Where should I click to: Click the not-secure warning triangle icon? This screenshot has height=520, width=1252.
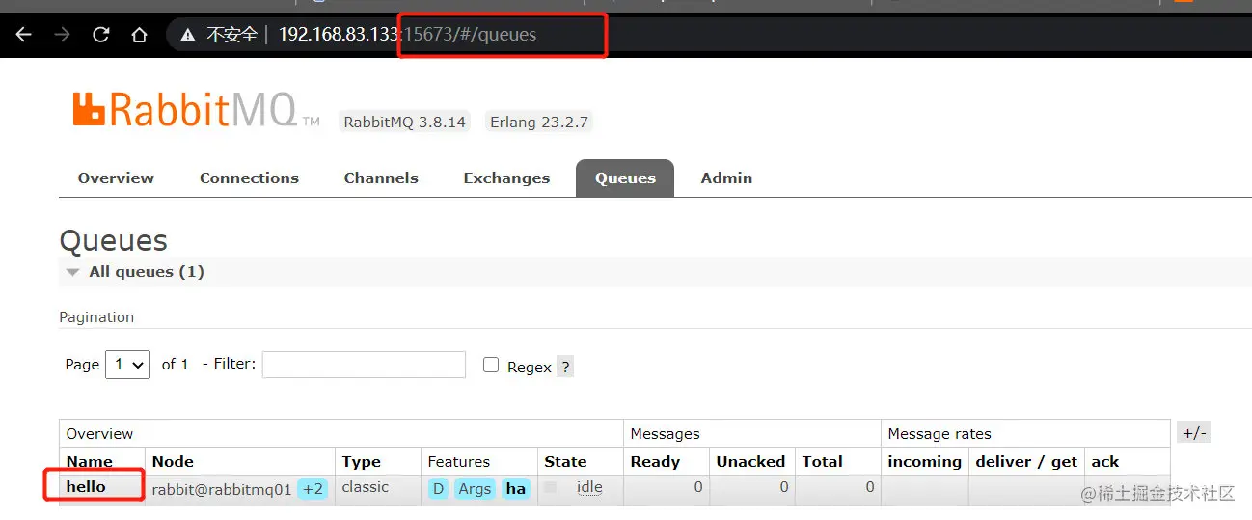coord(188,35)
